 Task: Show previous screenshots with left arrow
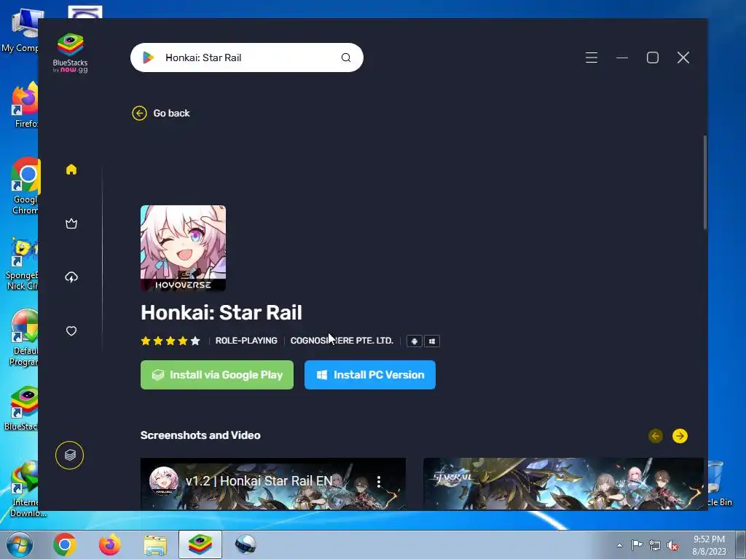pos(656,436)
